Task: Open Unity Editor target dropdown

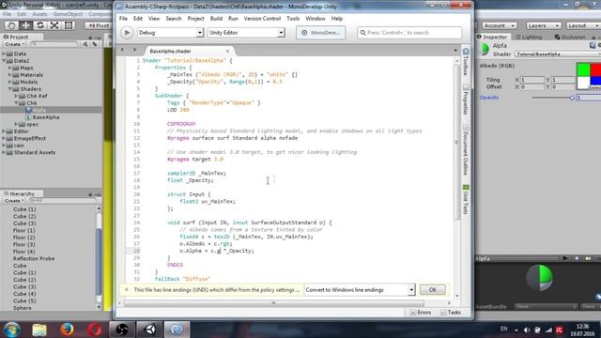Action: [x=246, y=33]
